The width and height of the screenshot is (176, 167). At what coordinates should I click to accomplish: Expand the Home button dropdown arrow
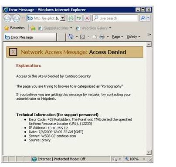click(x=77, y=37)
